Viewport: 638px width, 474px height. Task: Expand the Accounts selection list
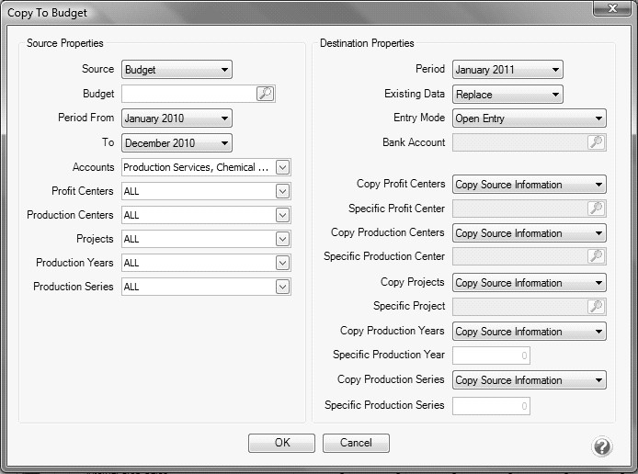tap(282, 167)
